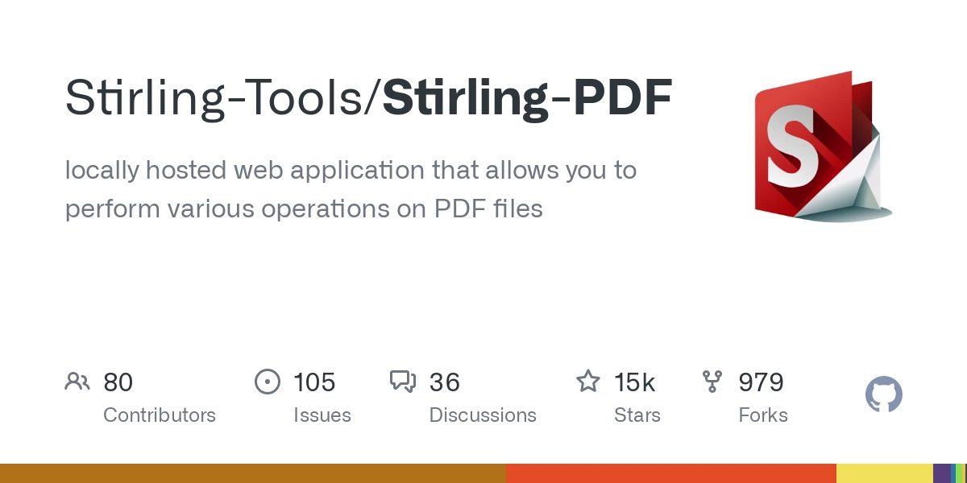967x483 pixels.
Task: Click the repository description text
Action: coord(351,189)
